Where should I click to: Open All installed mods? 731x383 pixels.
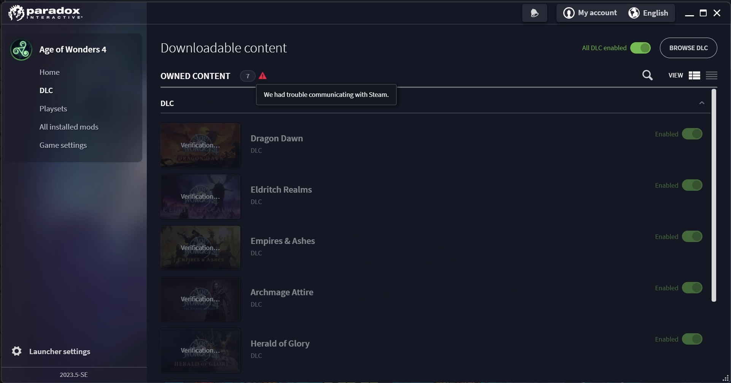point(69,127)
